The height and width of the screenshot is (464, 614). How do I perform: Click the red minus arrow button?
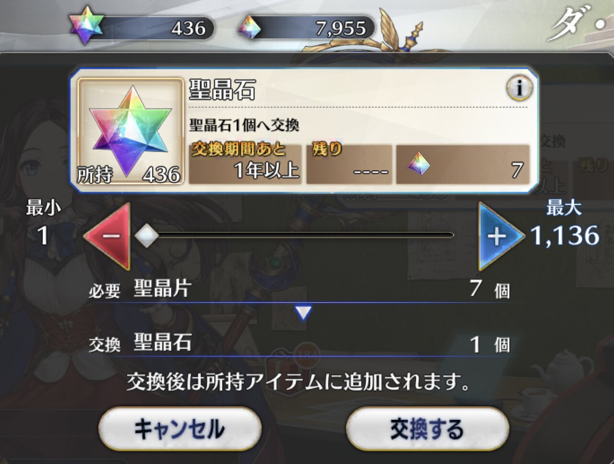108,236
